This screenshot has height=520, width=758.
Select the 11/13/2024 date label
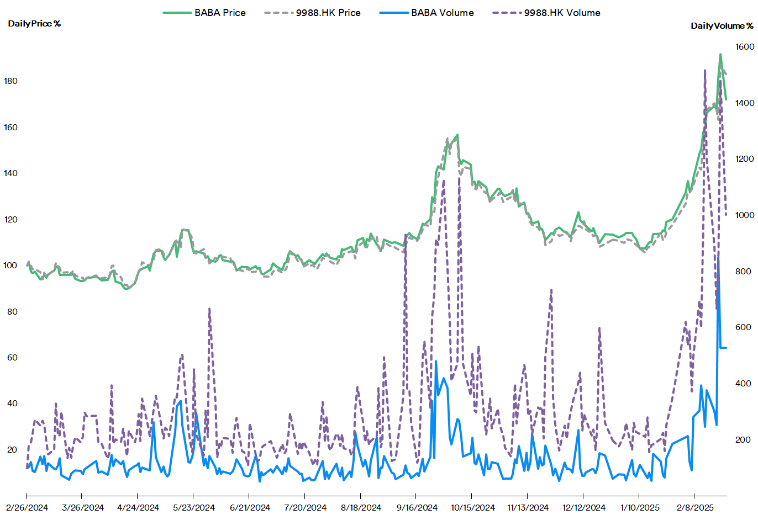click(528, 508)
